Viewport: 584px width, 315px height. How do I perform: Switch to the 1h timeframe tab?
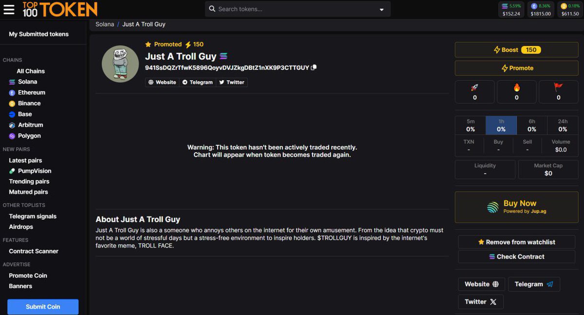pyautogui.click(x=501, y=125)
